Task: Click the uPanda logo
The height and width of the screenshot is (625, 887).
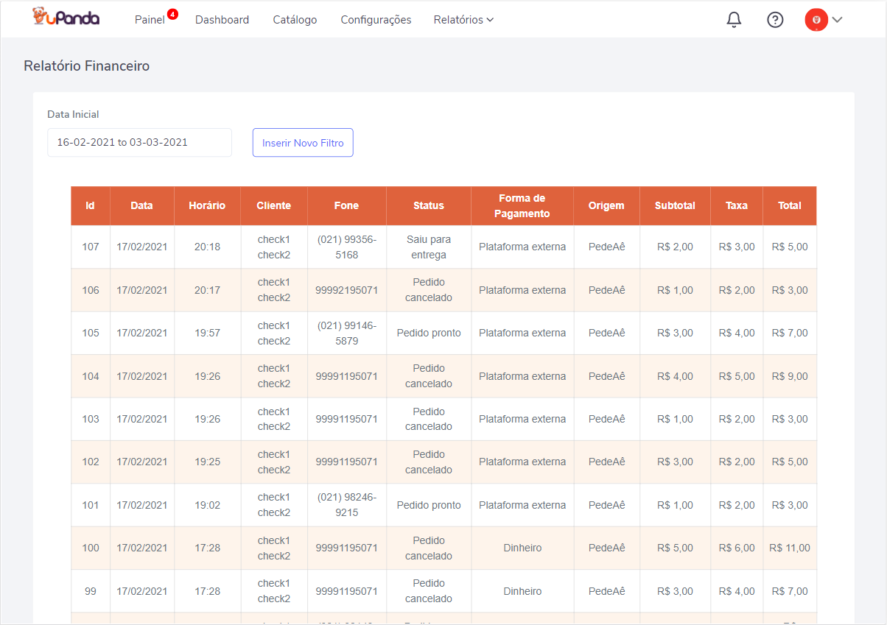Action: coord(66,18)
